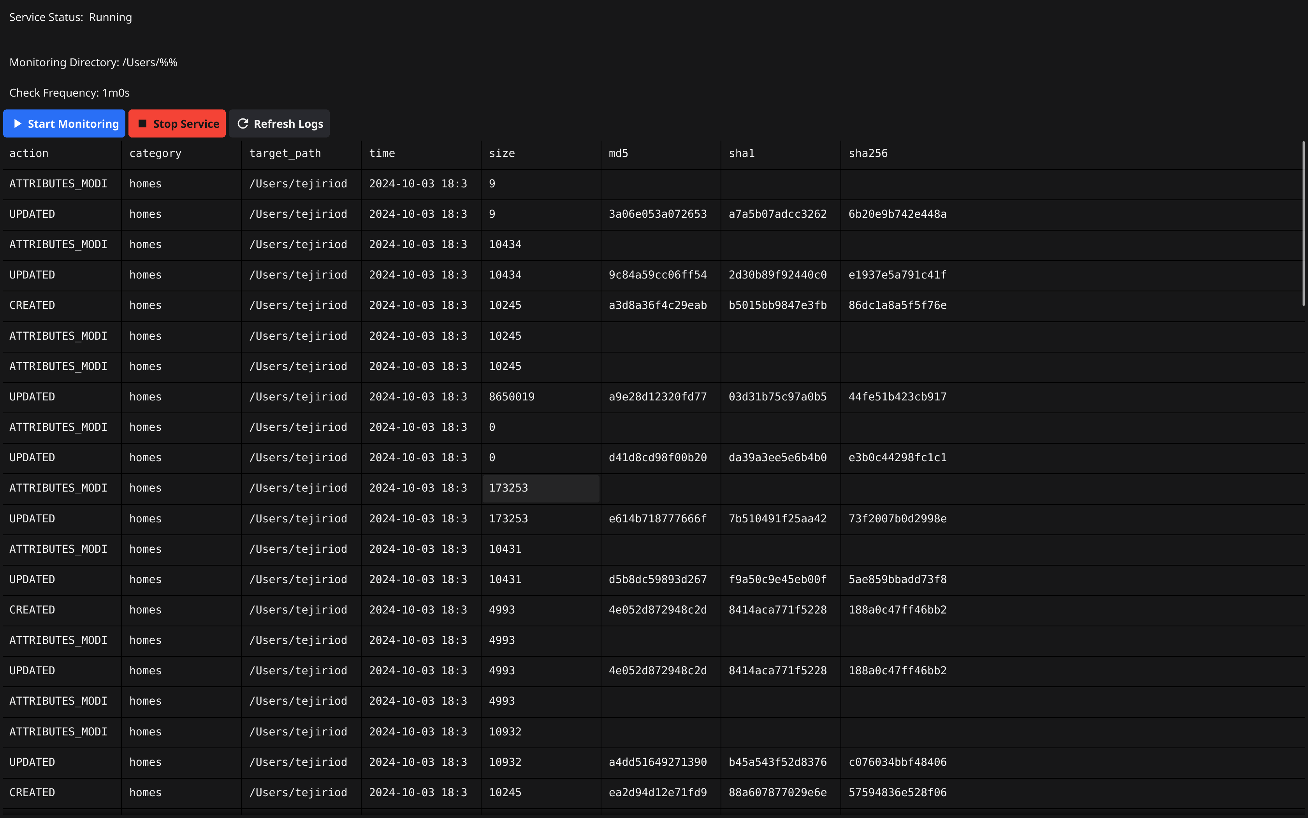1308x818 pixels.
Task: Click the Start Monitoring button
Action: coord(65,123)
